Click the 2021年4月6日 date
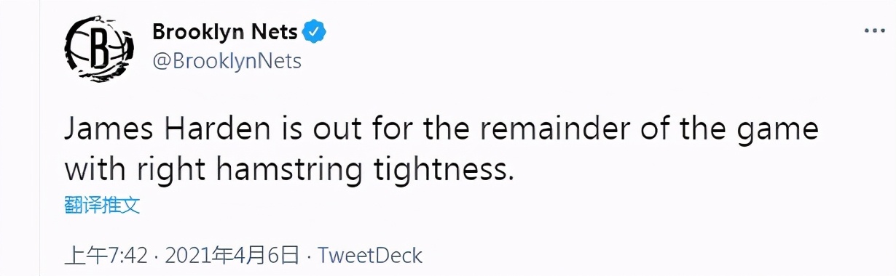 point(232,255)
